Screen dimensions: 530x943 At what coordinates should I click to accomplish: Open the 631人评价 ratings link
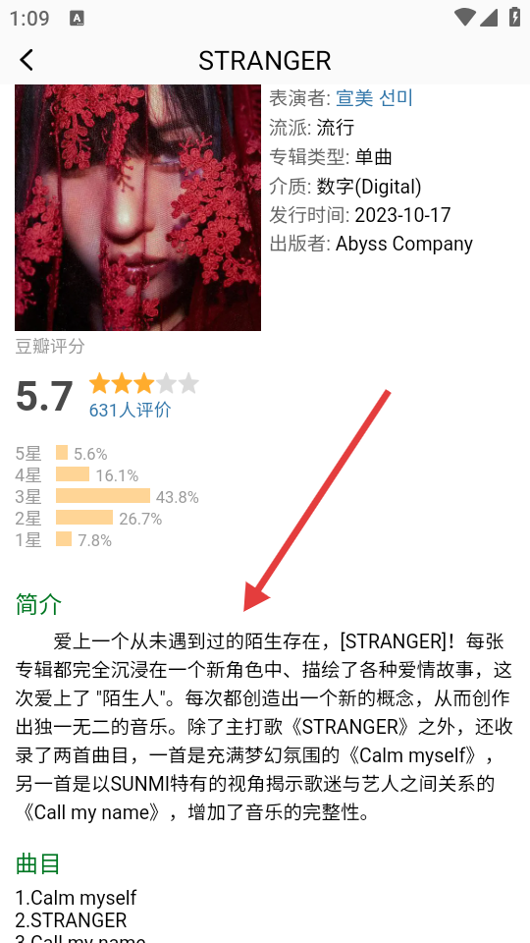coord(130,411)
